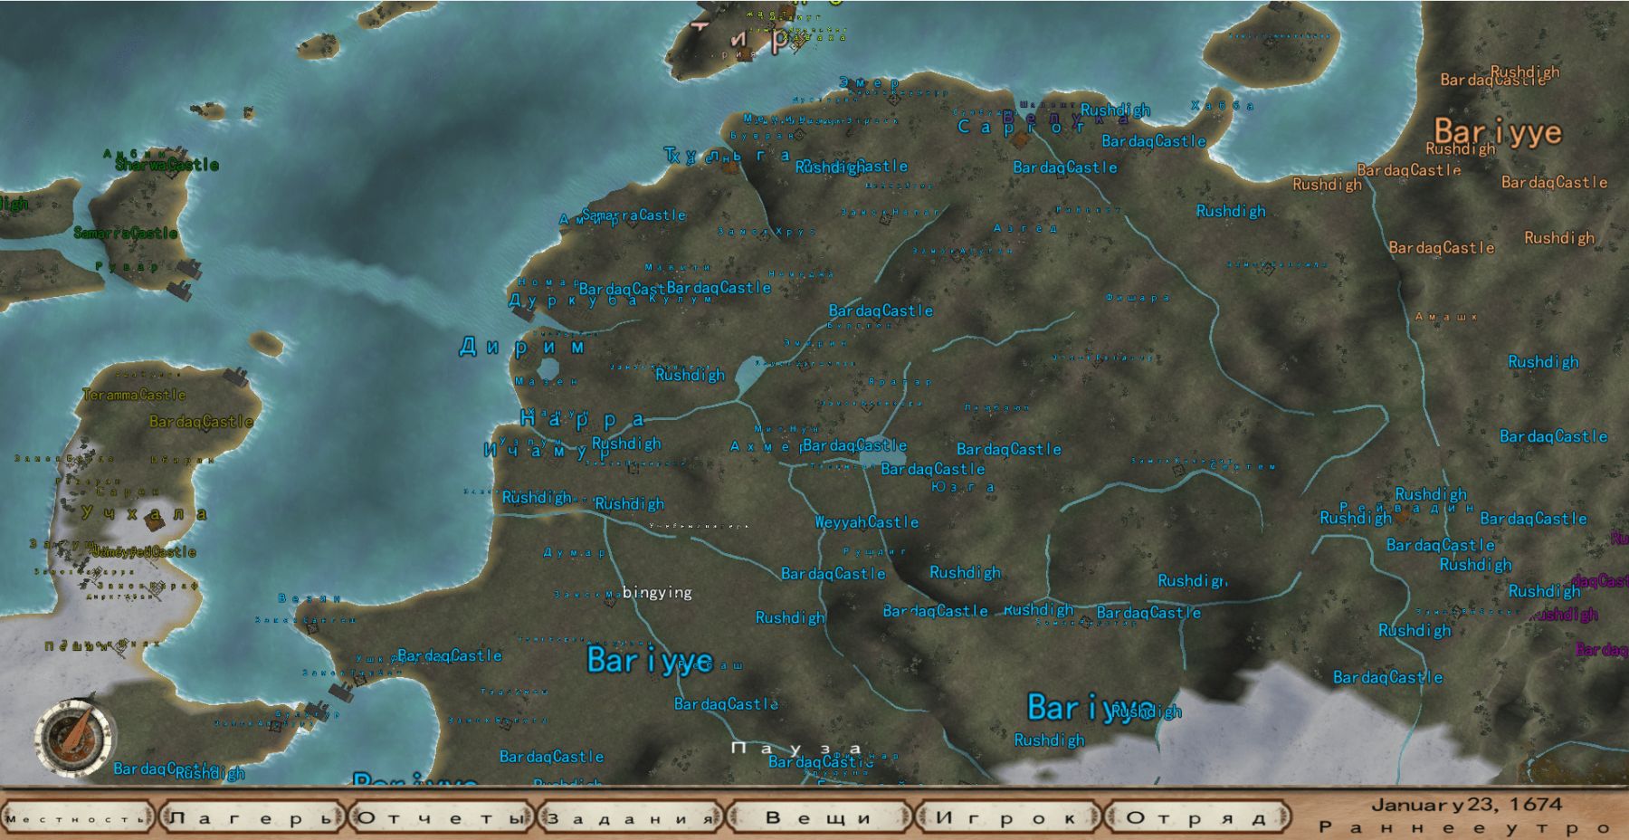Travel to the town of Дирим
The image size is (1629, 840).
click(522, 347)
